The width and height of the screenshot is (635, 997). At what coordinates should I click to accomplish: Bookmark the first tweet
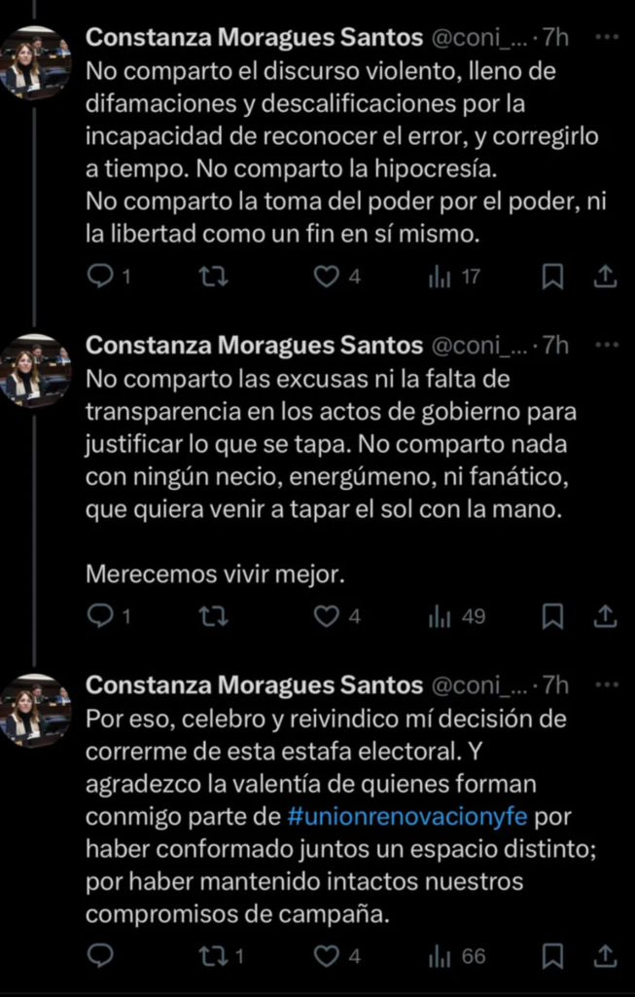click(x=552, y=277)
